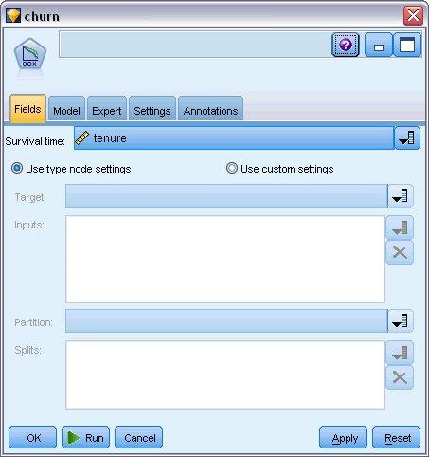Image resolution: width=429 pixels, height=457 pixels.
Task: Open help with the question mark icon
Action: tap(346, 45)
